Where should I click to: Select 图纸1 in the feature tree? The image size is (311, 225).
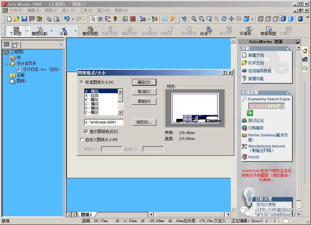click(x=21, y=81)
